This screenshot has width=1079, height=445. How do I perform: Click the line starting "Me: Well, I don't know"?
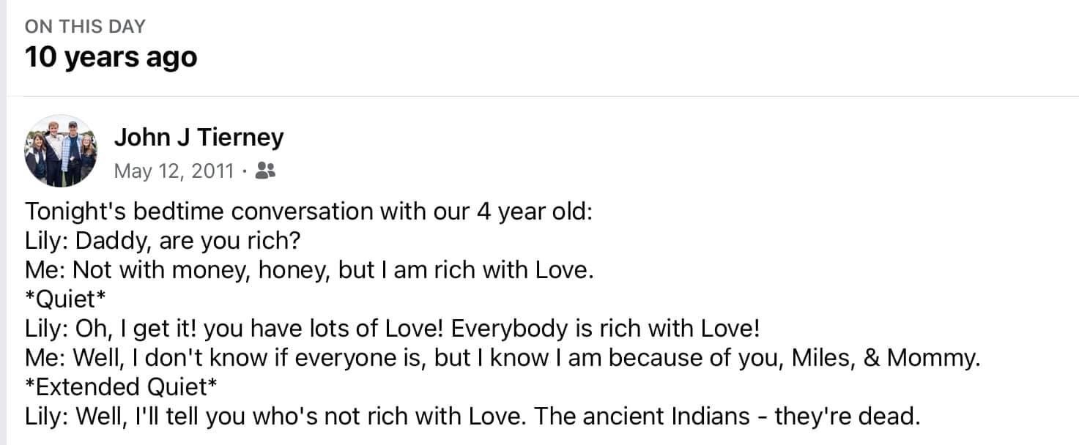tap(502, 358)
